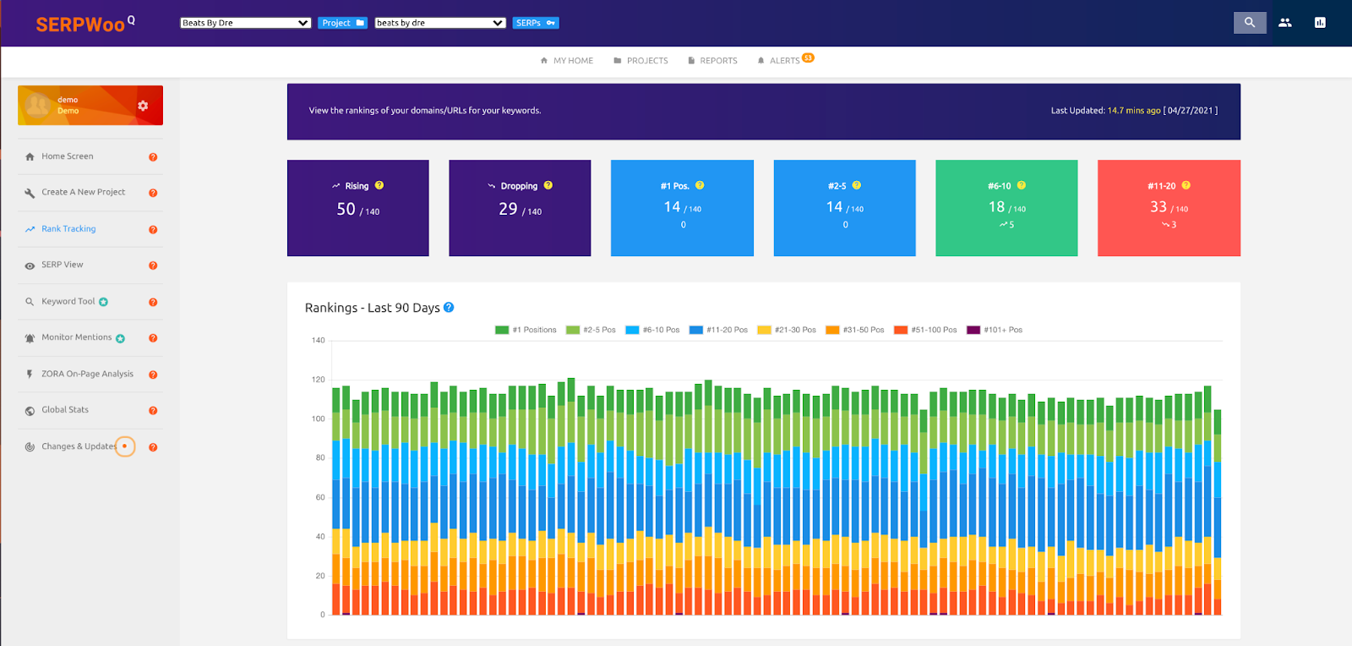Open REPORTS in top navigation
This screenshot has height=646, width=1352.
tap(712, 61)
